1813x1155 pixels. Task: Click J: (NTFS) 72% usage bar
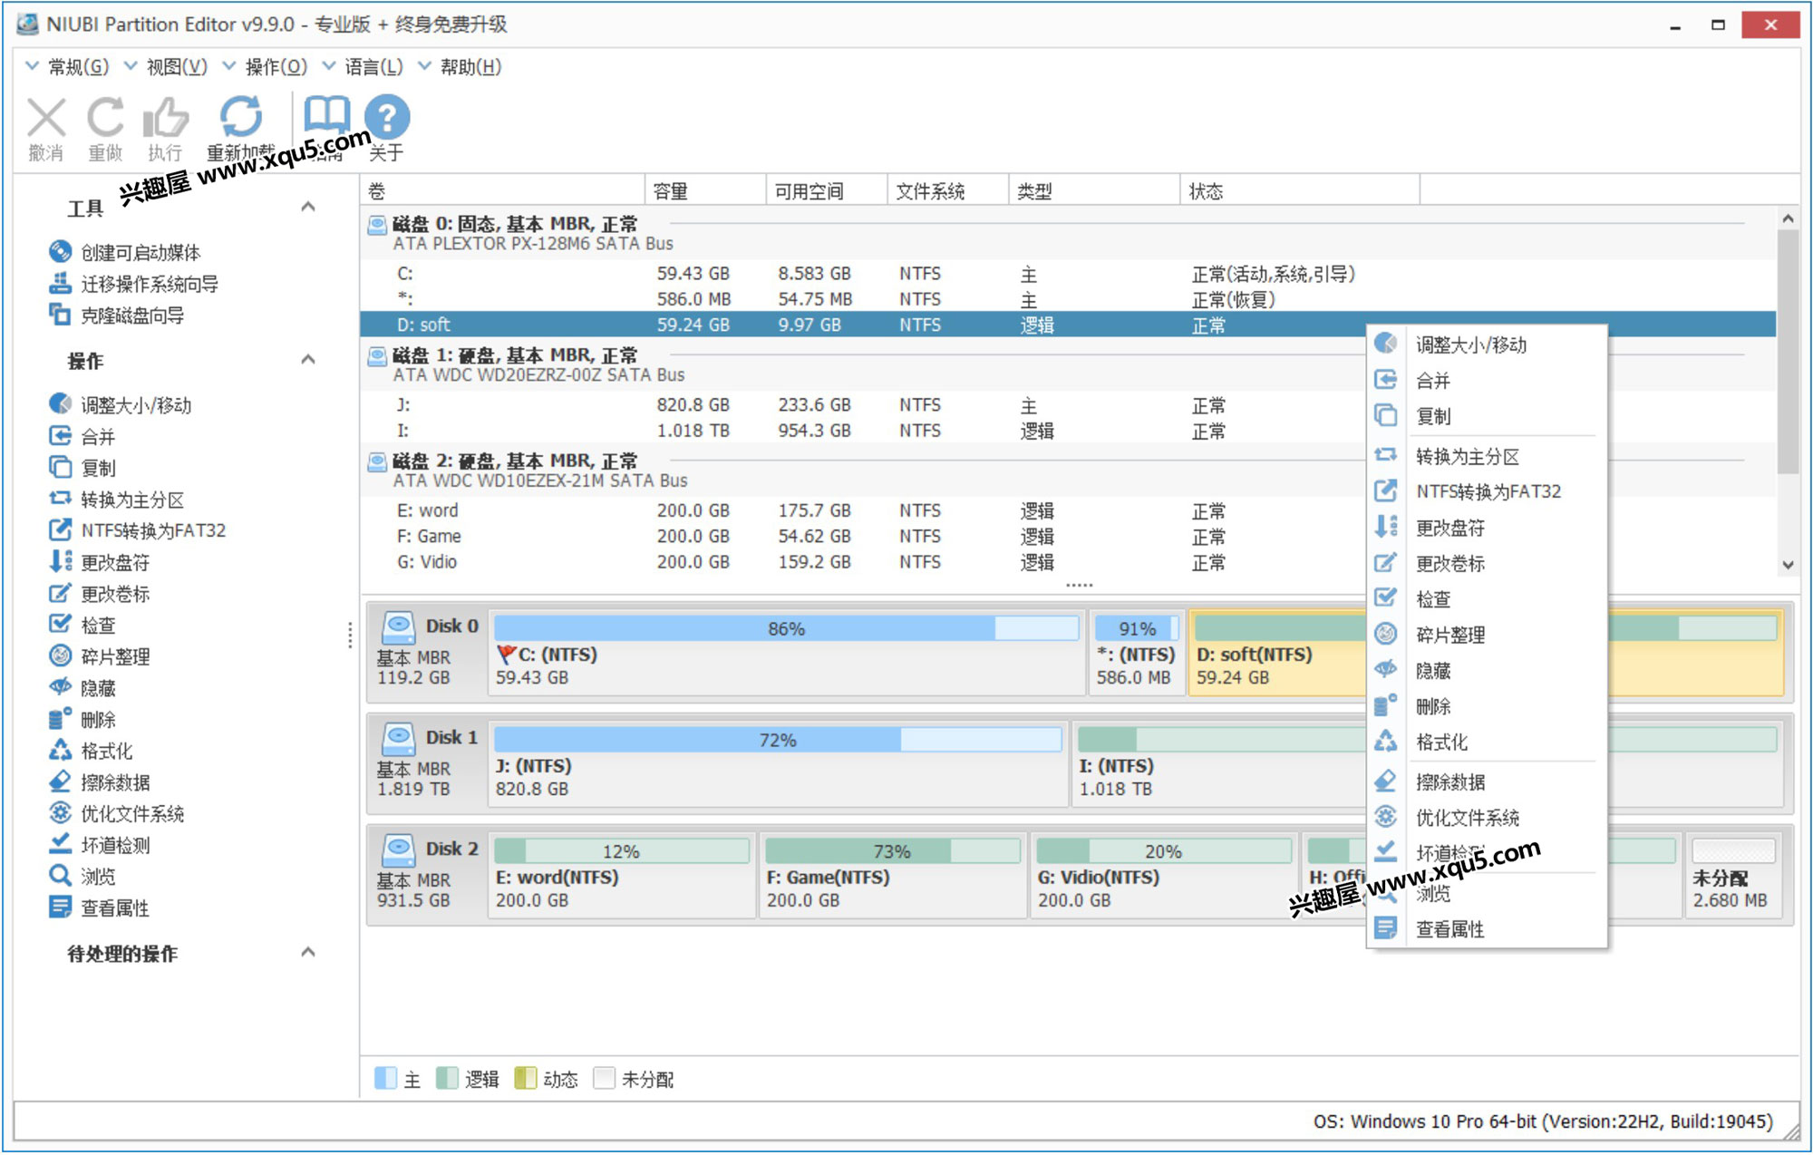pyautogui.click(x=777, y=740)
